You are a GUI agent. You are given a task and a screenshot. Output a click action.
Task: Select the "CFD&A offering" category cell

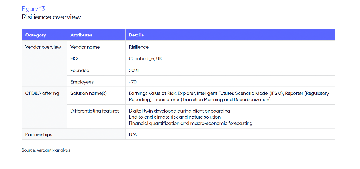42,93
